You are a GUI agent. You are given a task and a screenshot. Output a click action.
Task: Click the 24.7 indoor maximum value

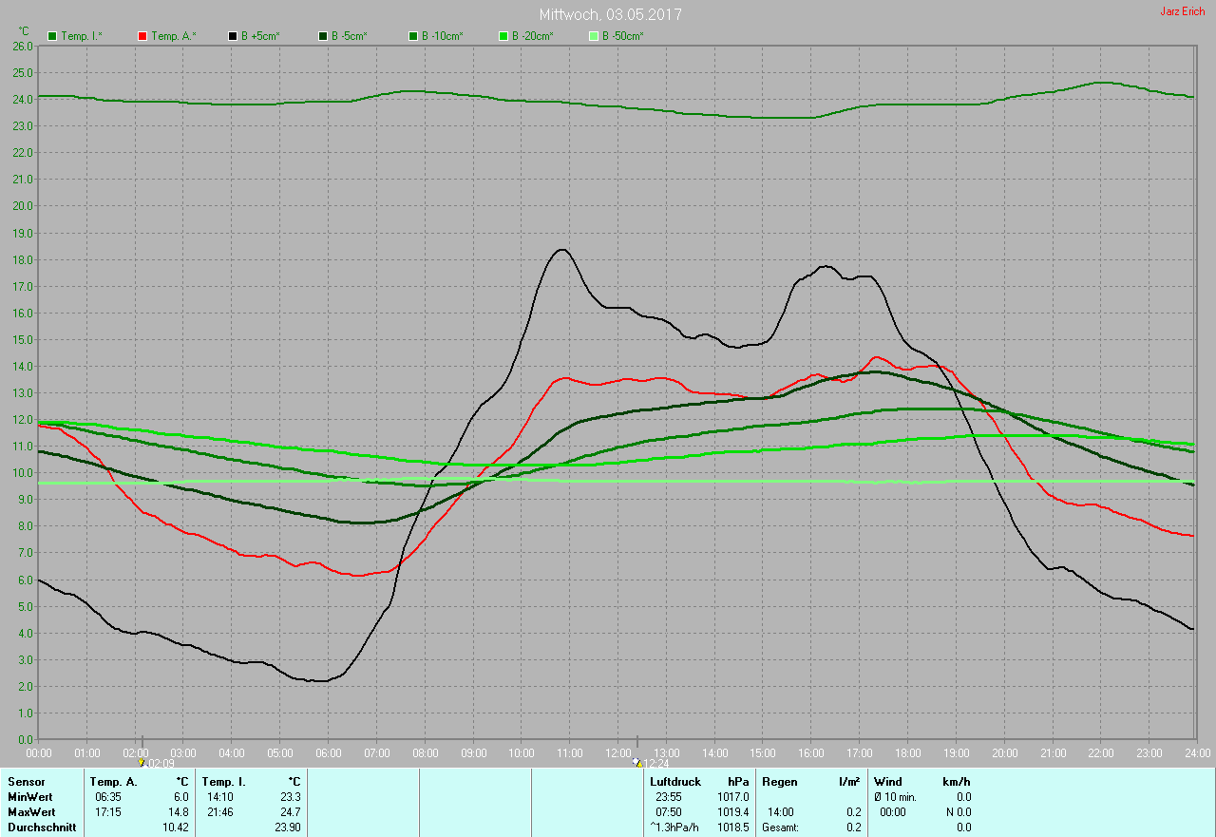[290, 812]
